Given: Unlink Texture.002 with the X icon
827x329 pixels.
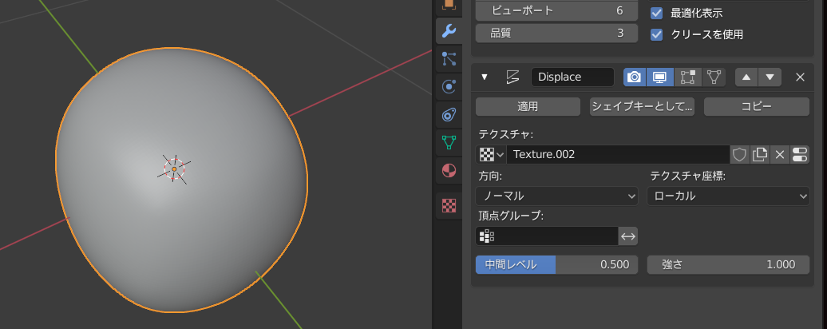Looking at the screenshot, I should pos(780,154).
